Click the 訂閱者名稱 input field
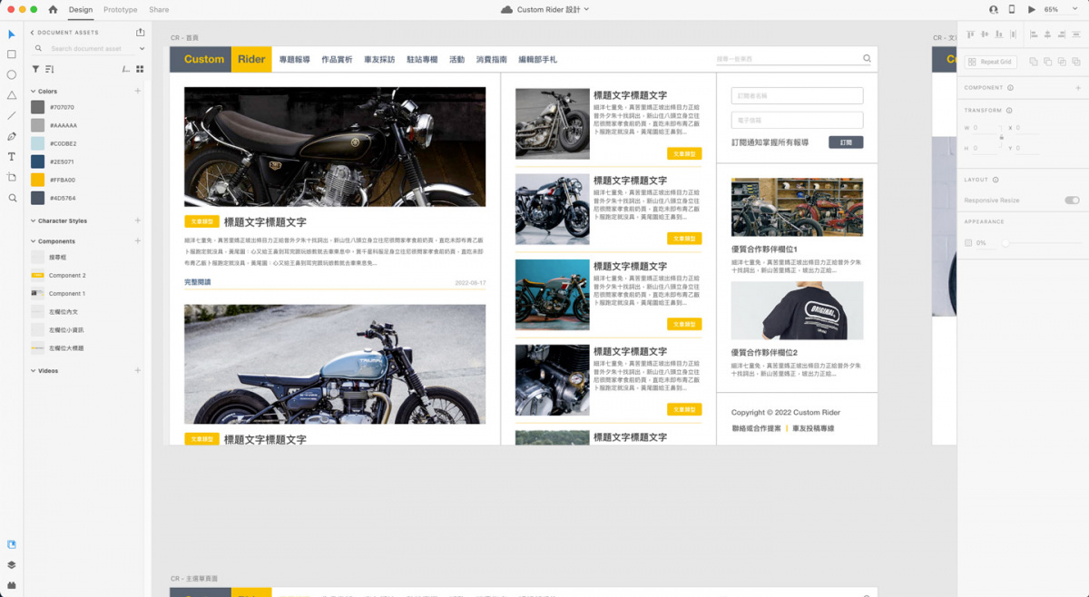This screenshot has height=597, width=1089. click(x=797, y=95)
